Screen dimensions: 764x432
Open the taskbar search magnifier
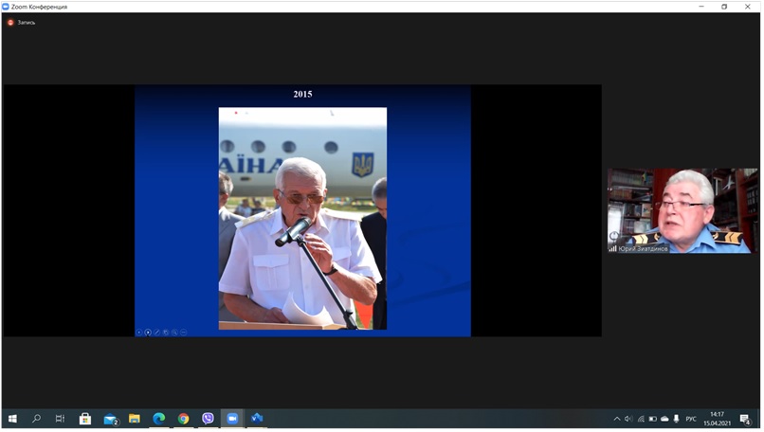tap(37, 418)
